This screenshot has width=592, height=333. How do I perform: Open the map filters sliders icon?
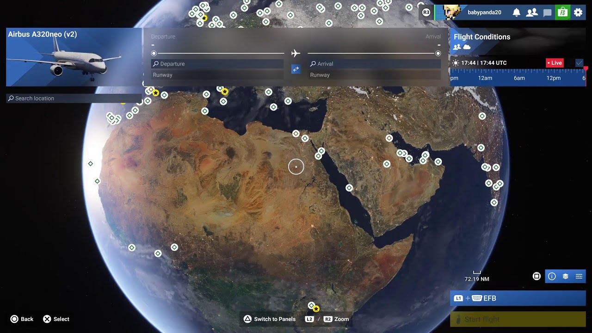(579, 276)
